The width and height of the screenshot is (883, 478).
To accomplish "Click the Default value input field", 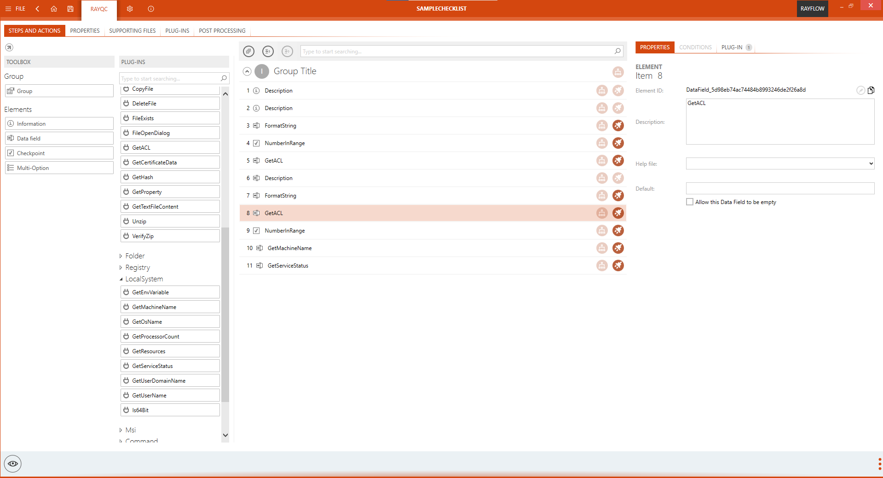I will tap(779, 188).
